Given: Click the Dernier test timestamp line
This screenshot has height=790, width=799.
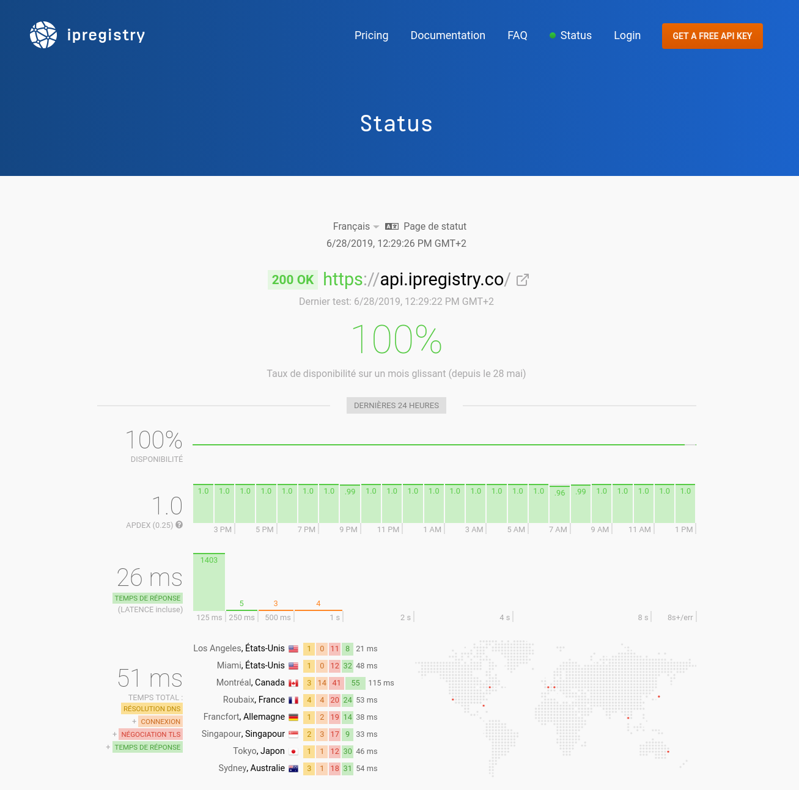Looking at the screenshot, I should (x=396, y=301).
